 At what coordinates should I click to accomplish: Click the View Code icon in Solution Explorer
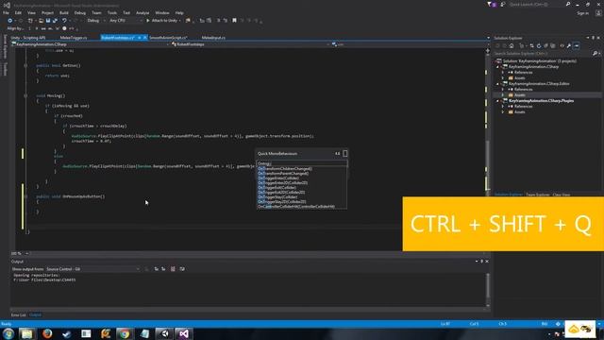[562, 46]
